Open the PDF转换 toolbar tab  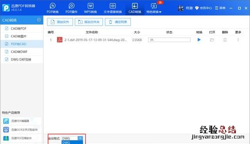tap(52, 8)
